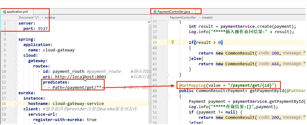Select the 'eureka:' breadcrumb in yml editor

[50, 17]
